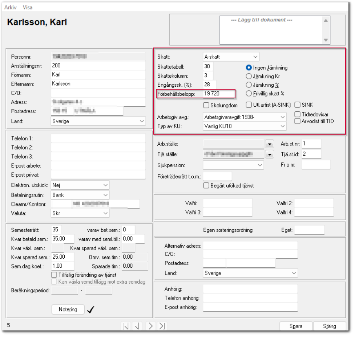Screen dimensions: 355x337
Task: Jump to the last record arrow
Action: tap(162, 326)
